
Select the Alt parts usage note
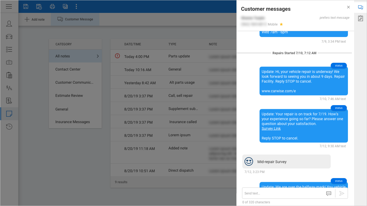click(174, 82)
